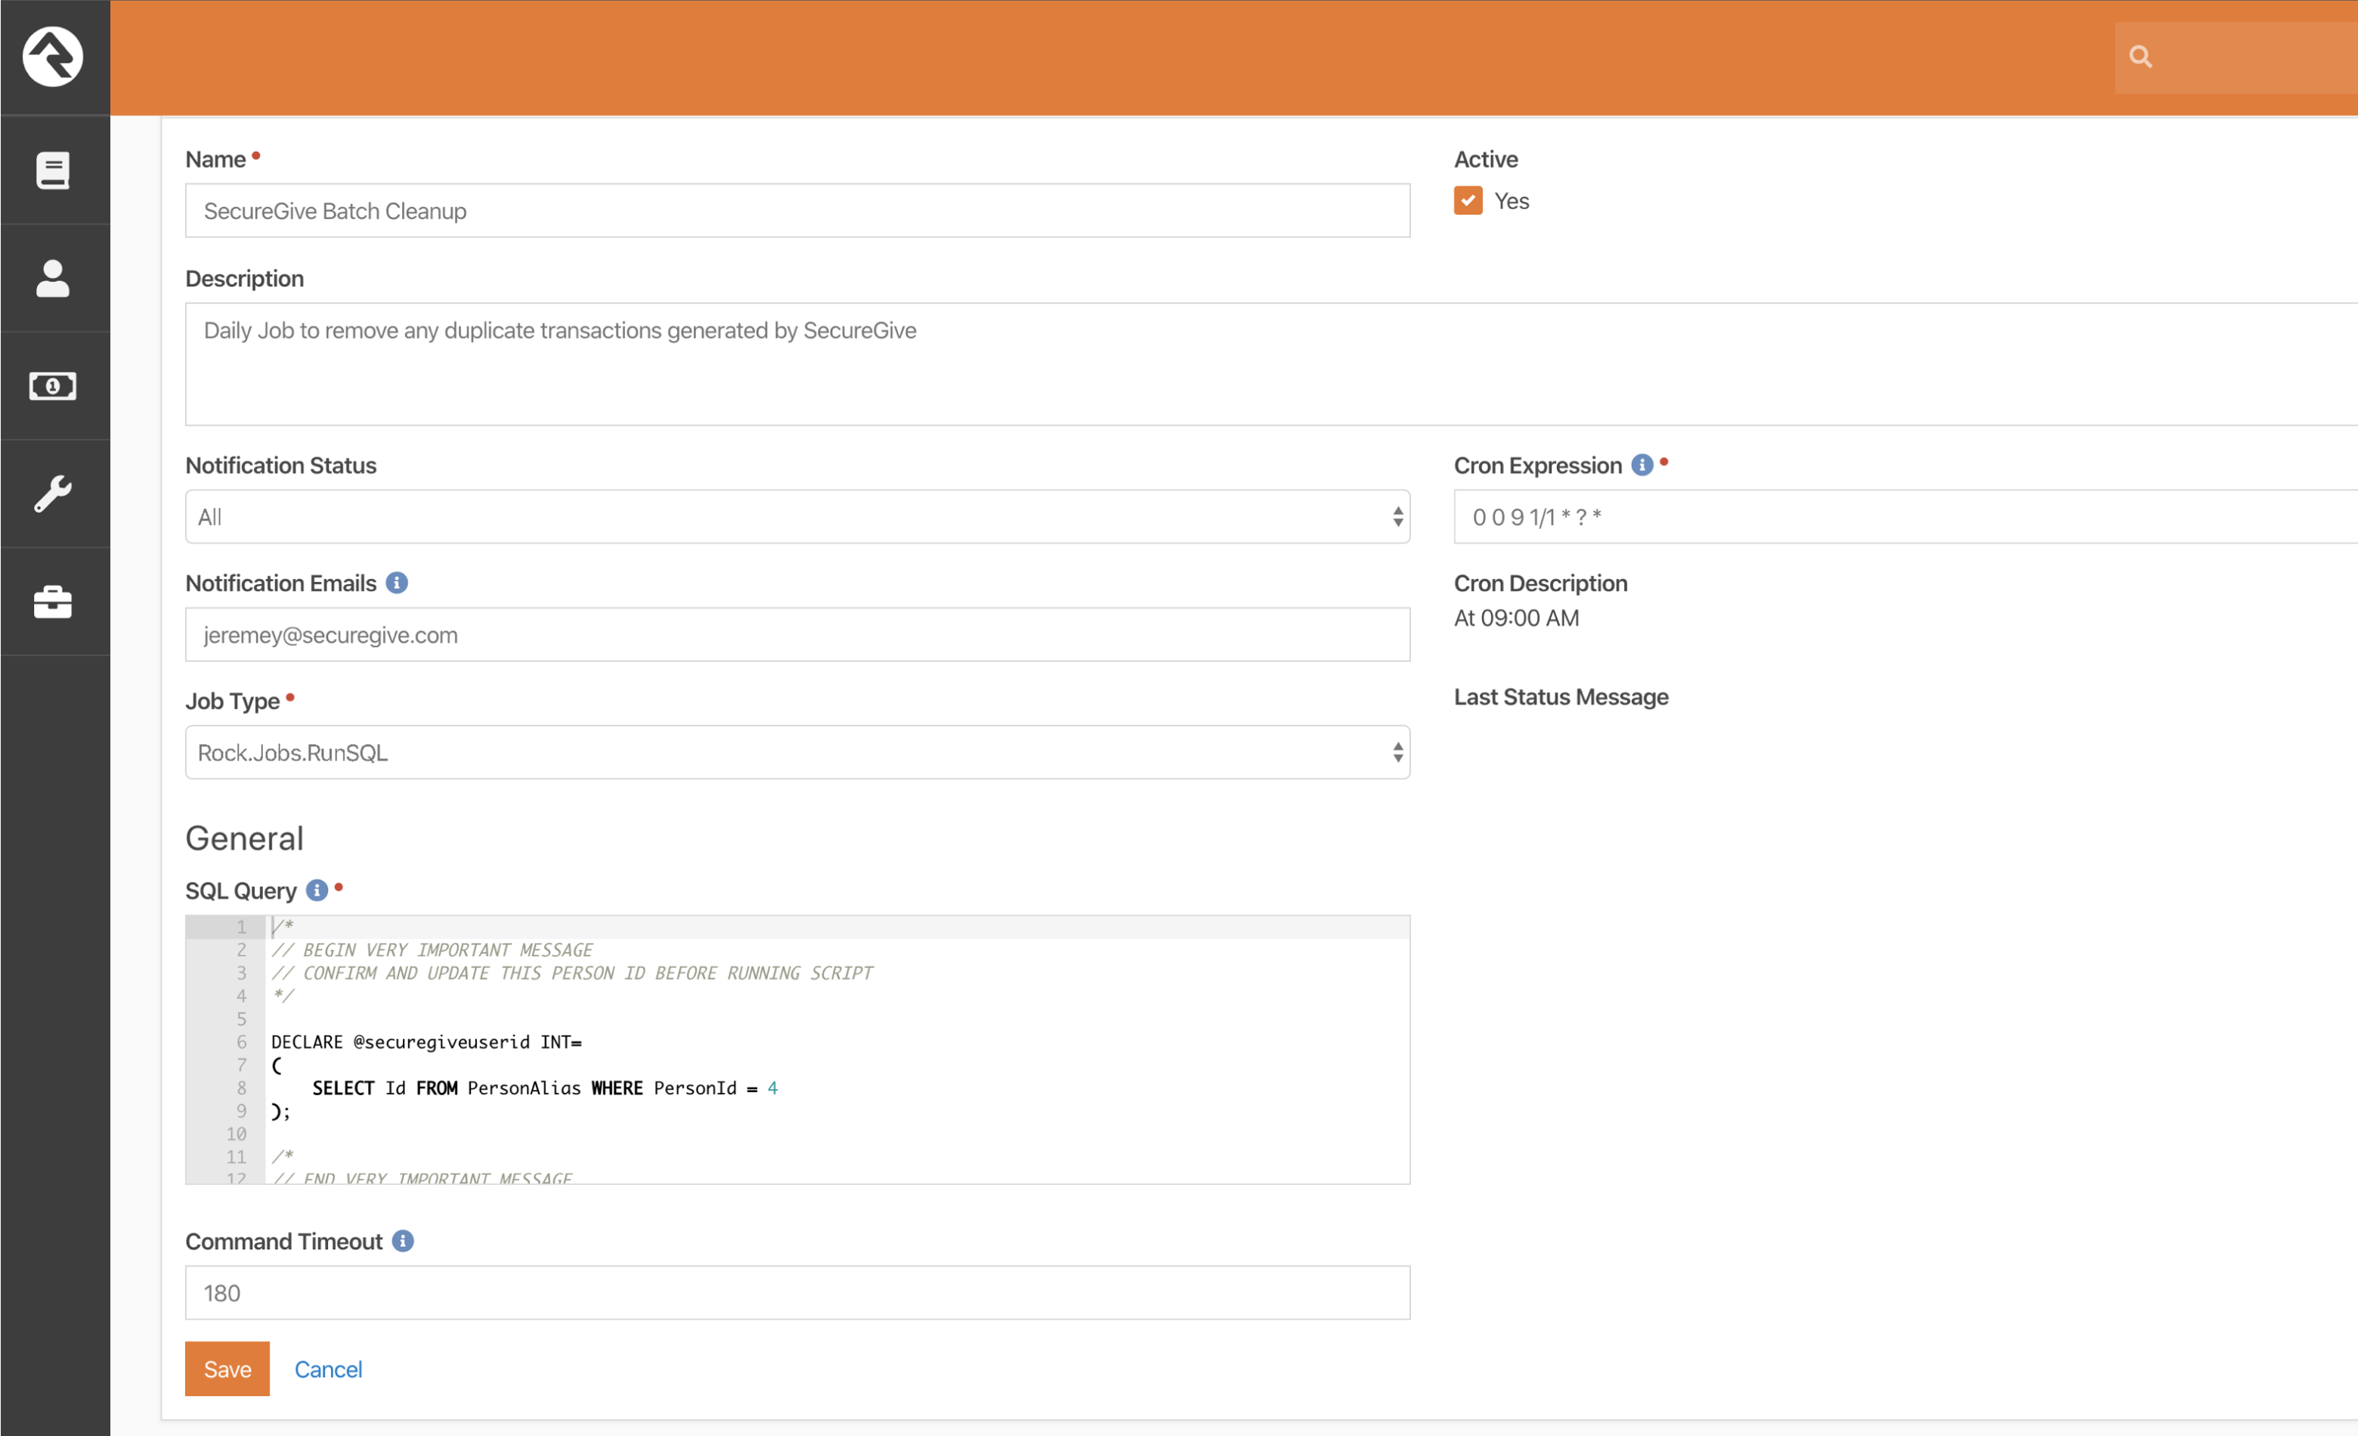
Task: Click the search magnifier icon
Action: pos(2141,57)
